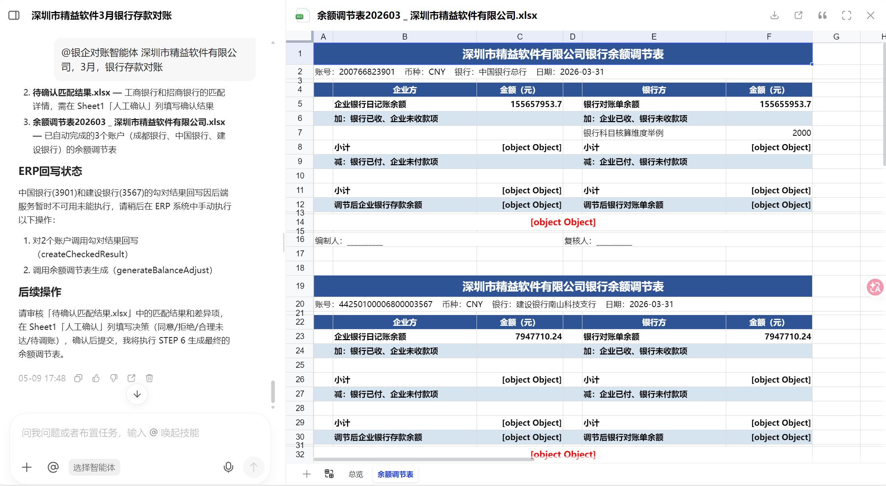Add a new sheet with plus icon

click(307, 474)
